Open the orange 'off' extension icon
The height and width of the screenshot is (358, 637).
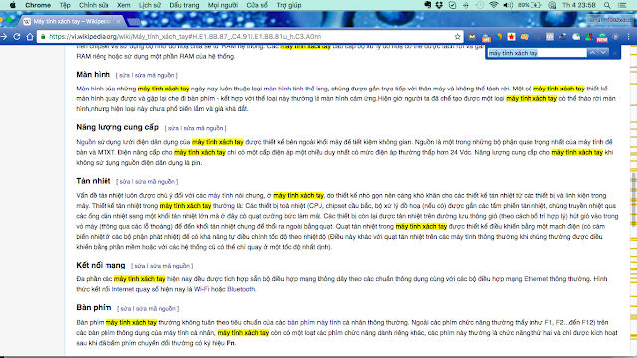pyautogui.click(x=486, y=38)
